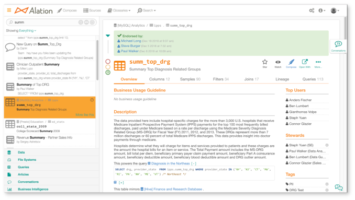
Task: Open the Glossaries dropdown menu
Action: (x=119, y=10)
